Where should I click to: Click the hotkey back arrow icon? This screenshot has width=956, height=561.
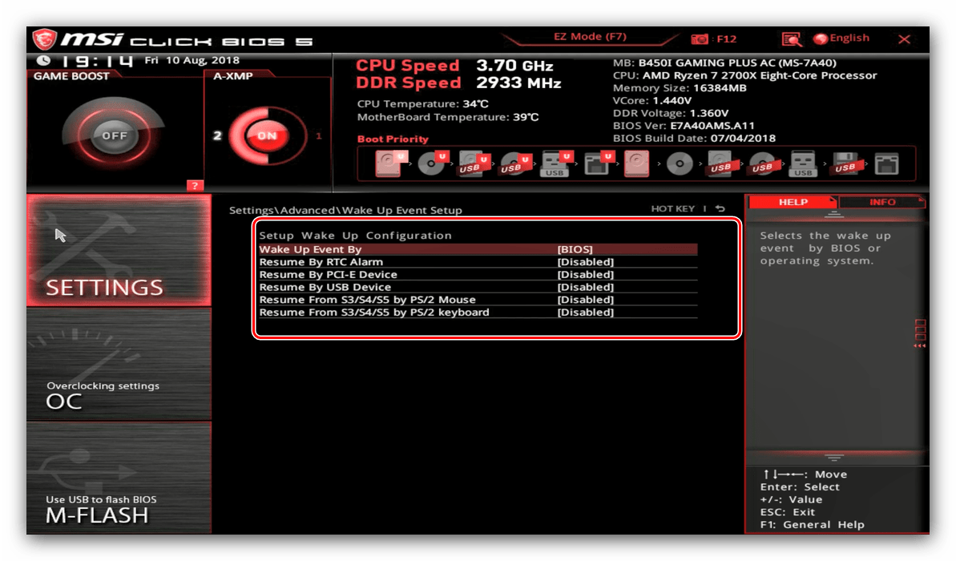point(720,209)
